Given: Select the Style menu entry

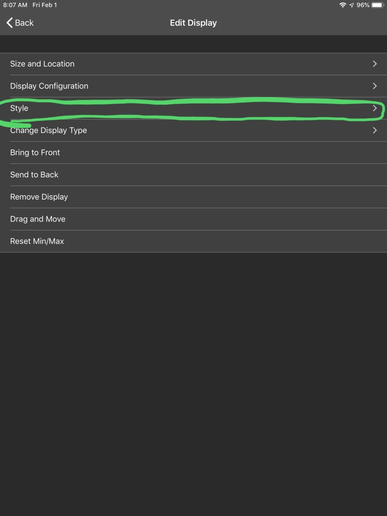Looking at the screenshot, I should click(x=193, y=108).
